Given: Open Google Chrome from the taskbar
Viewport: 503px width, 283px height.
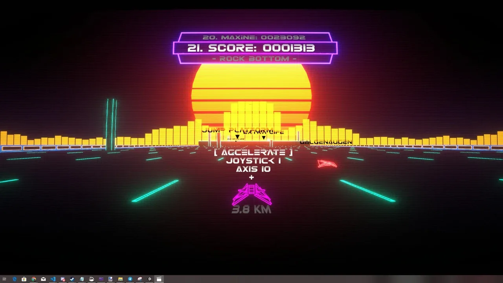Looking at the screenshot, I should pos(34,279).
